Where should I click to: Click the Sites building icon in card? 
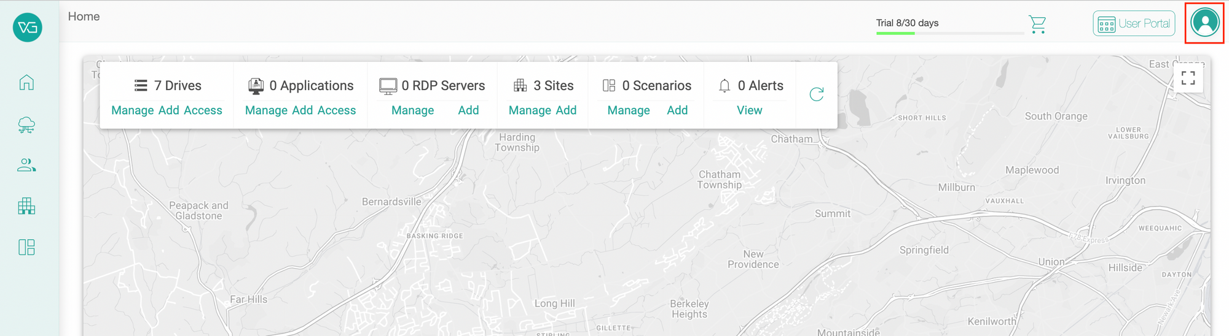tap(520, 85)
